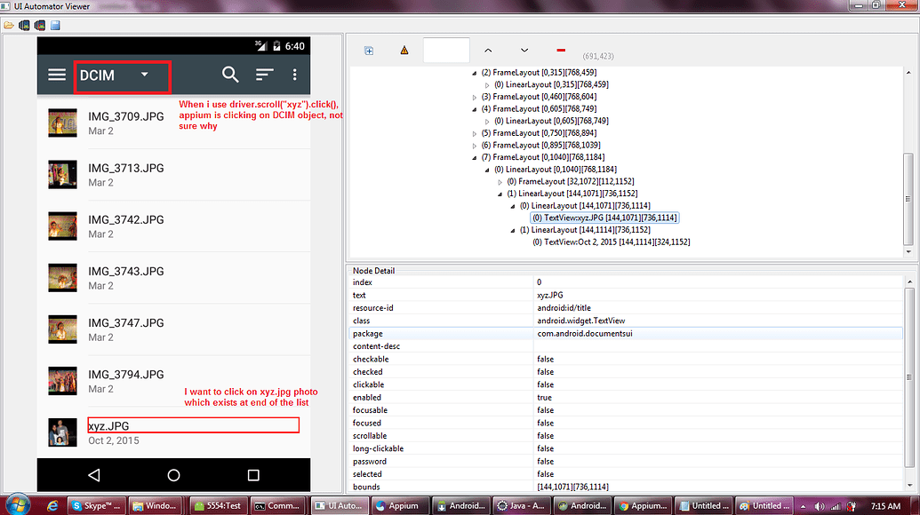920x515 pixels.
Task: Select the TextView:xyz.JPG tree node
Action: click(605, 217)
